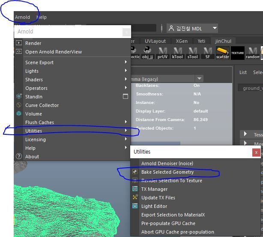Click the About question mark icon
The width and height of the screenshot is (263, 237).
(19, 156)
